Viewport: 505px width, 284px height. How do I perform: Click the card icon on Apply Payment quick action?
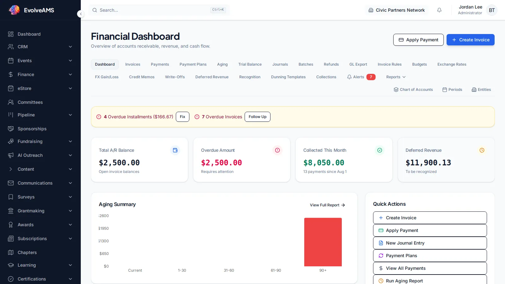click(381, 230)
